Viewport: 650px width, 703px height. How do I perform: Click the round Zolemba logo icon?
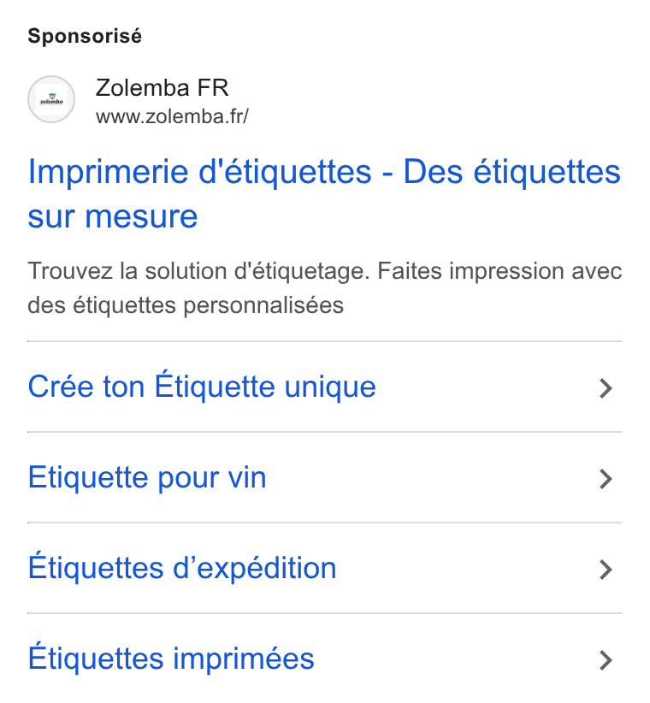[x=51, y=99]
